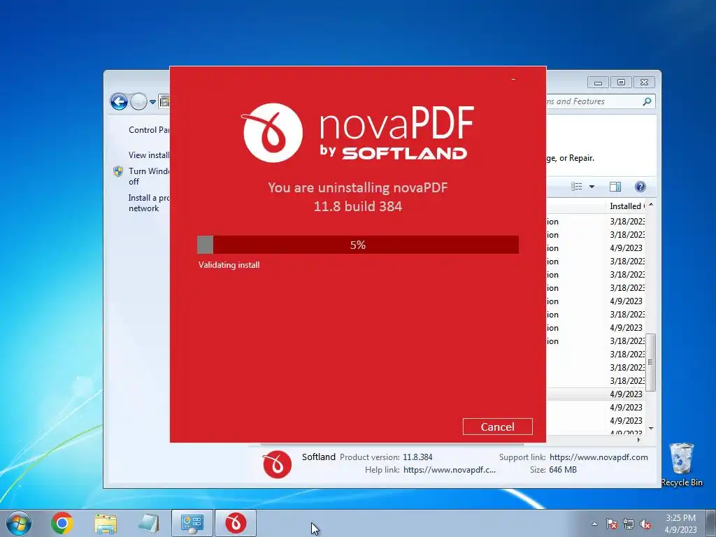Image resolution: width=716 pixels, height=537 pixels.
Task: Show hidden tray icons arrow
Action: tap(594, 524)
